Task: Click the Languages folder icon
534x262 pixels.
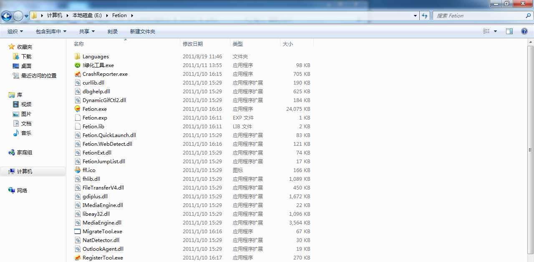Action: tap(77, 56)
